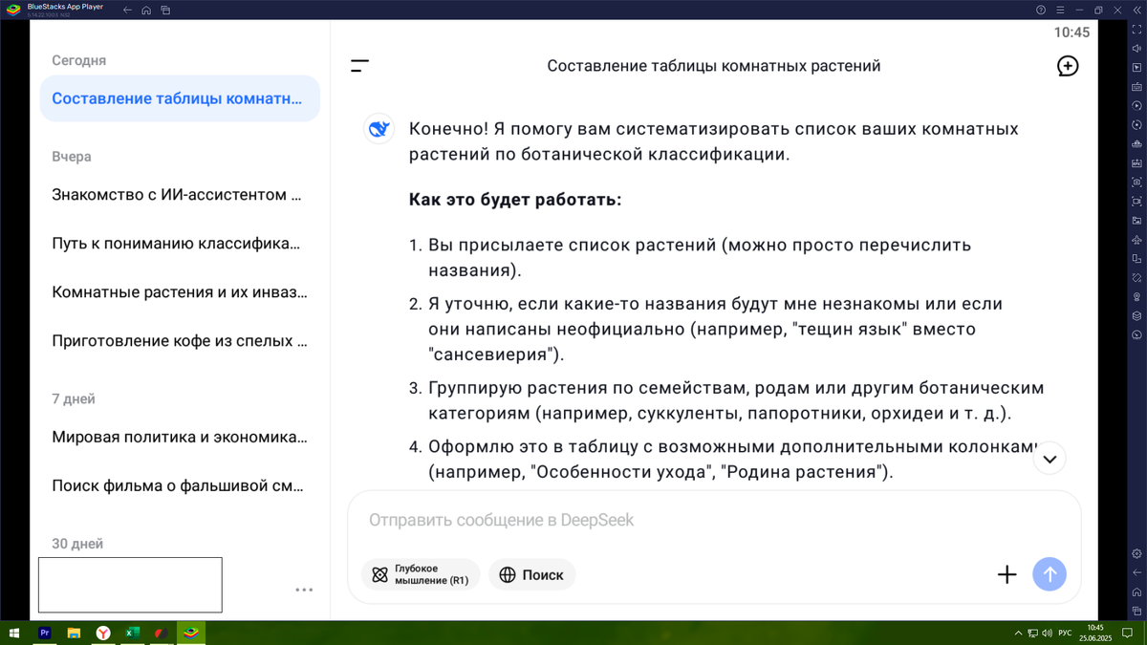Rotate the screen using BlueStacks side toolbar
Viewport: 1147px width, 645px height.
click(1136, 258)
